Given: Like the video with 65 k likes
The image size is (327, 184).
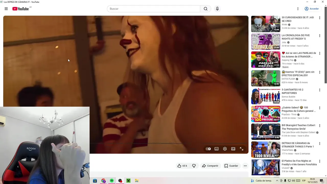Looking at the screenshot, I should coord(182,166).
